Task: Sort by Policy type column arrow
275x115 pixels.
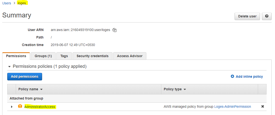Action: coord(185,89)
